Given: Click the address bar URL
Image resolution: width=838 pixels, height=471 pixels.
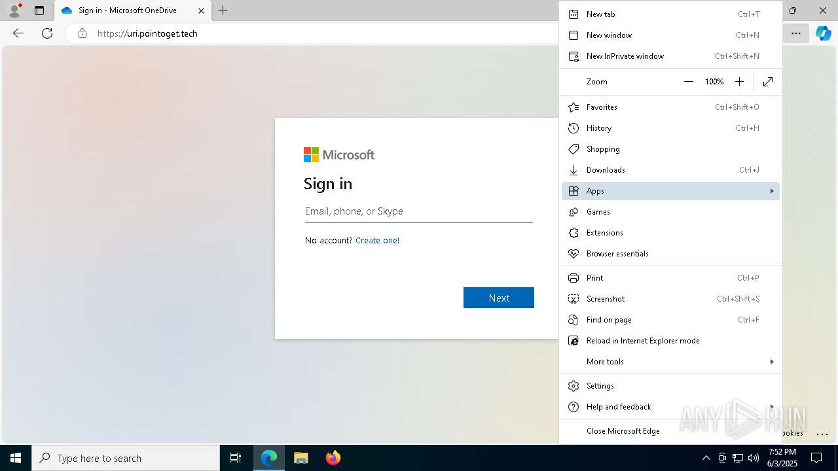Looking at the screenshot, I should click(x=147, y=33).
